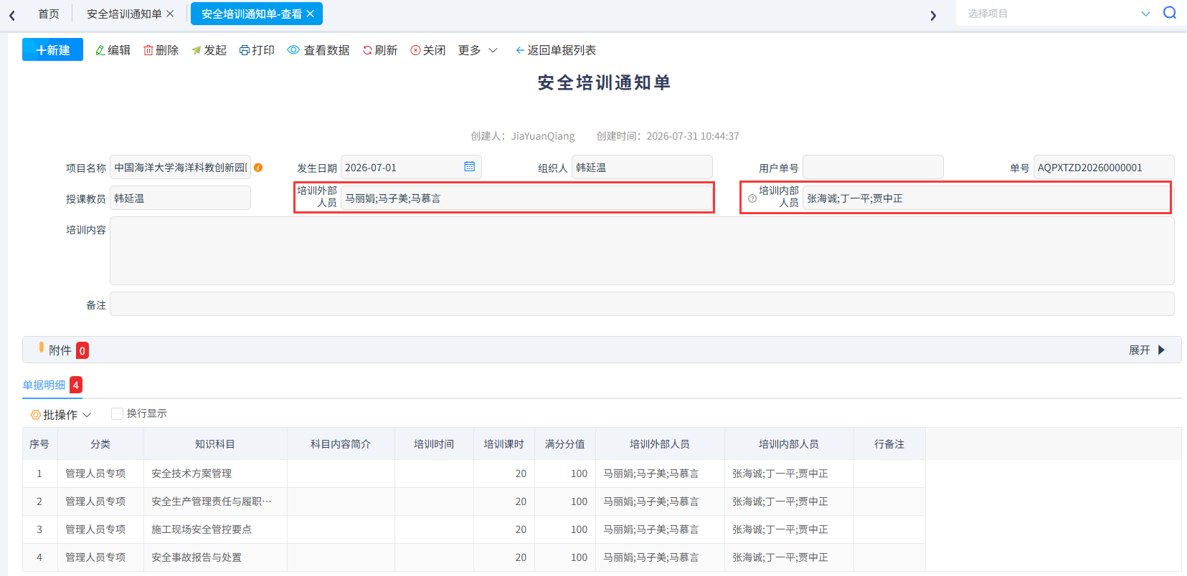Open the 更多 dropdown menu
1187x576 pixels.
coord(478,50)
